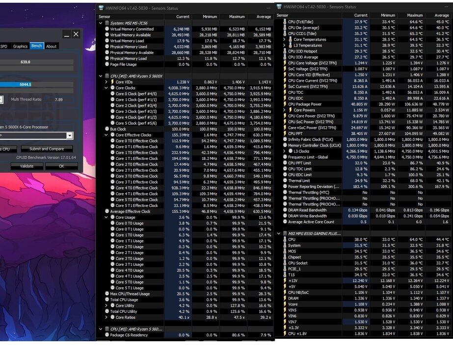Click the circle icon beside Infinity Fabric Clock

[x=285, y=140]
